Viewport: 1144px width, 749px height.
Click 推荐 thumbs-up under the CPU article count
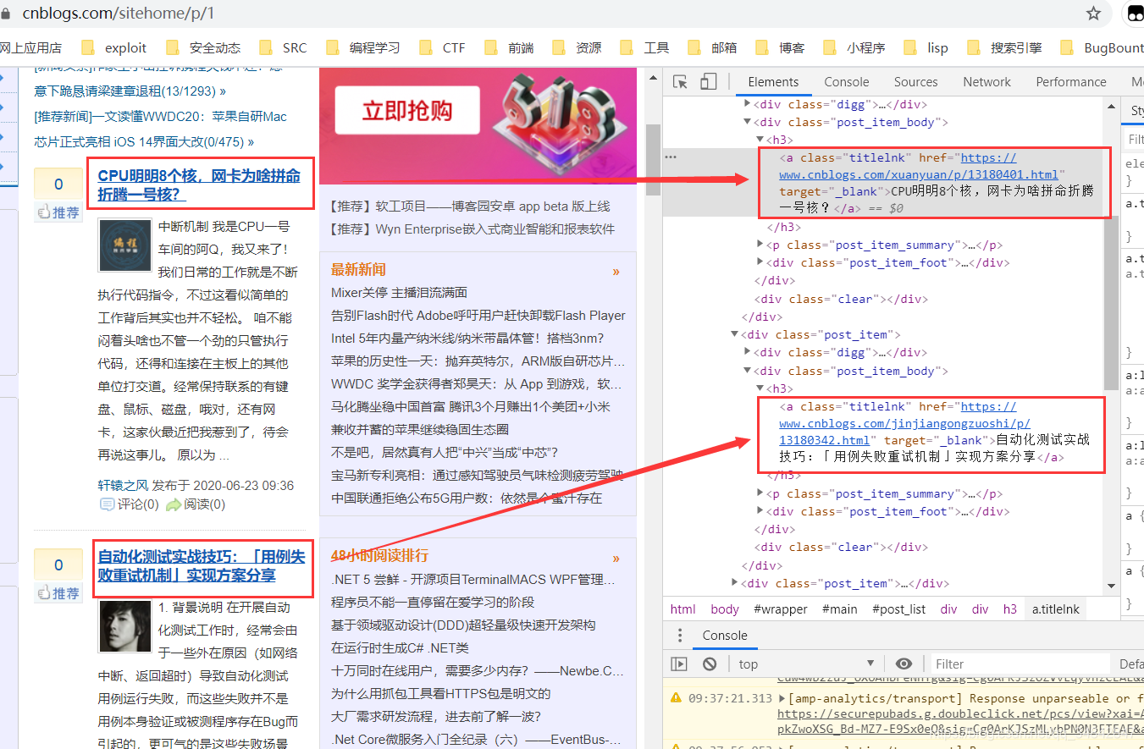tap(58, 212)
